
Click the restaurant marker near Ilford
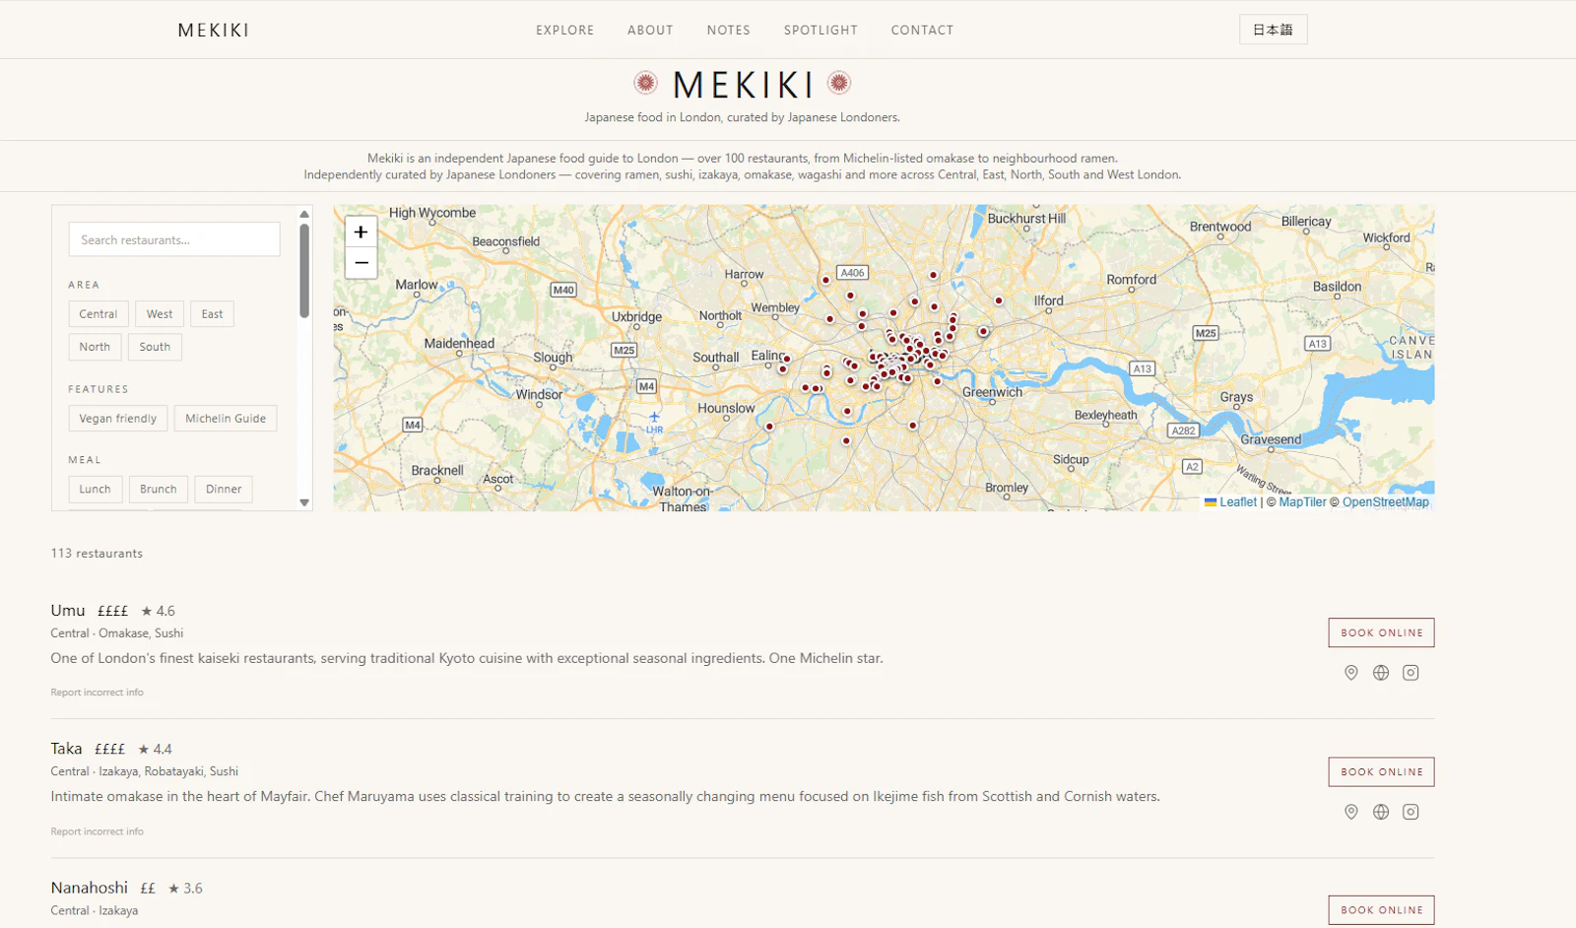coord(999,300)
